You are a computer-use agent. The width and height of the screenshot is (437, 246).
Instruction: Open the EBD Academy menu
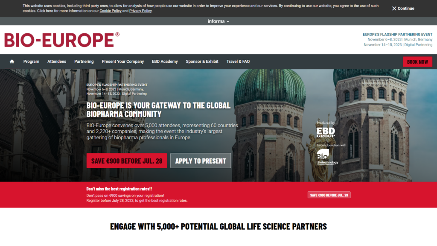click(165, 61)
